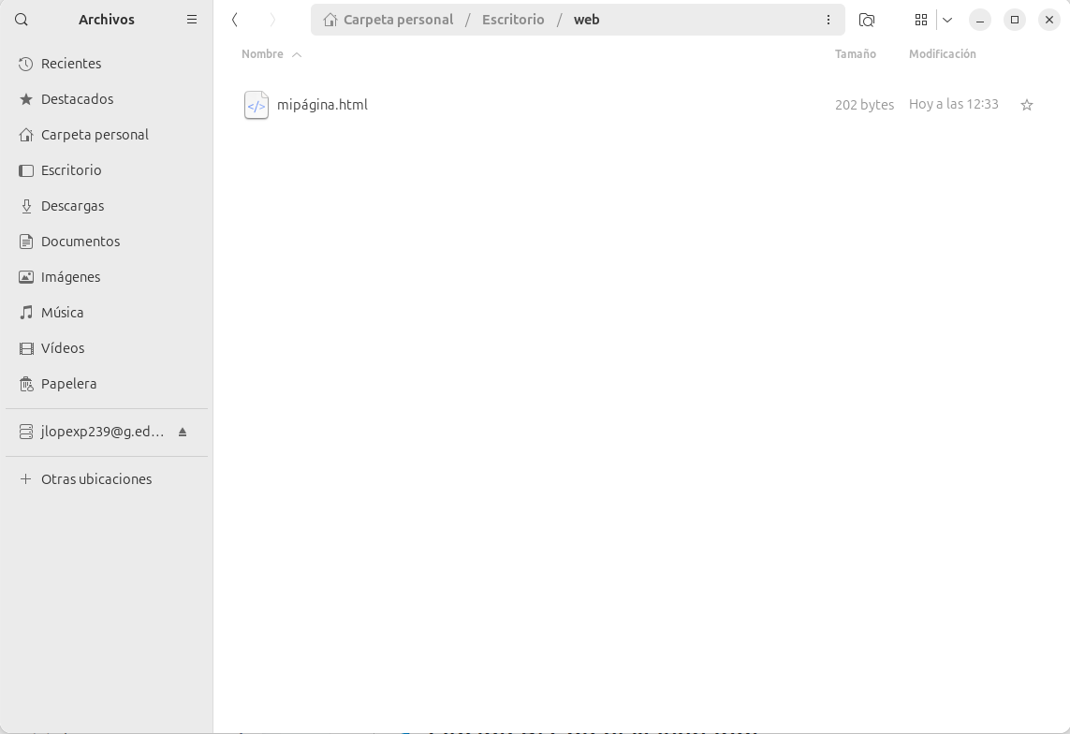Select the mipágina.html file icon
1070x734 pixels.
(256, 105)
